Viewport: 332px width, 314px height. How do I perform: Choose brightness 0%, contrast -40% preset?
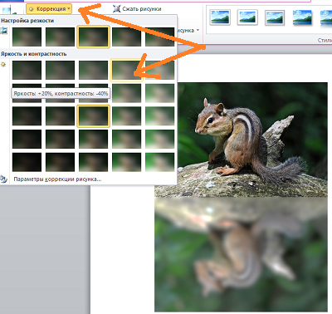pyautogui.click(x=93, y=70)
